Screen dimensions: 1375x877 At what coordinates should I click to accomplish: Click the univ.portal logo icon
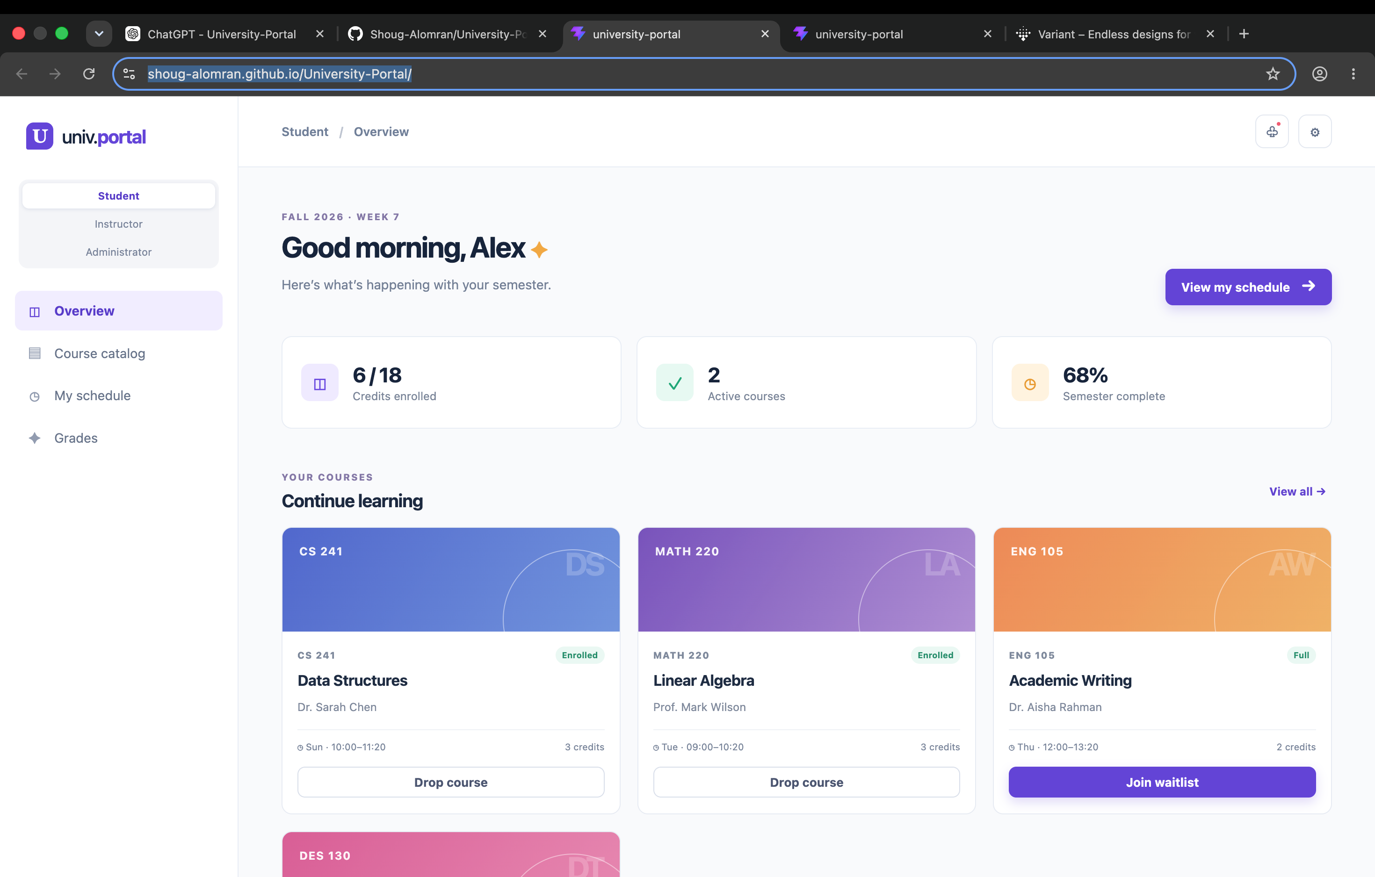[x=39, y=137]
